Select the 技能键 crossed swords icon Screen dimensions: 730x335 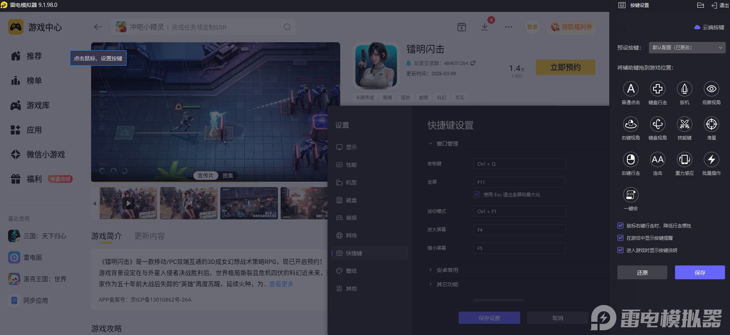coord(685,124)
